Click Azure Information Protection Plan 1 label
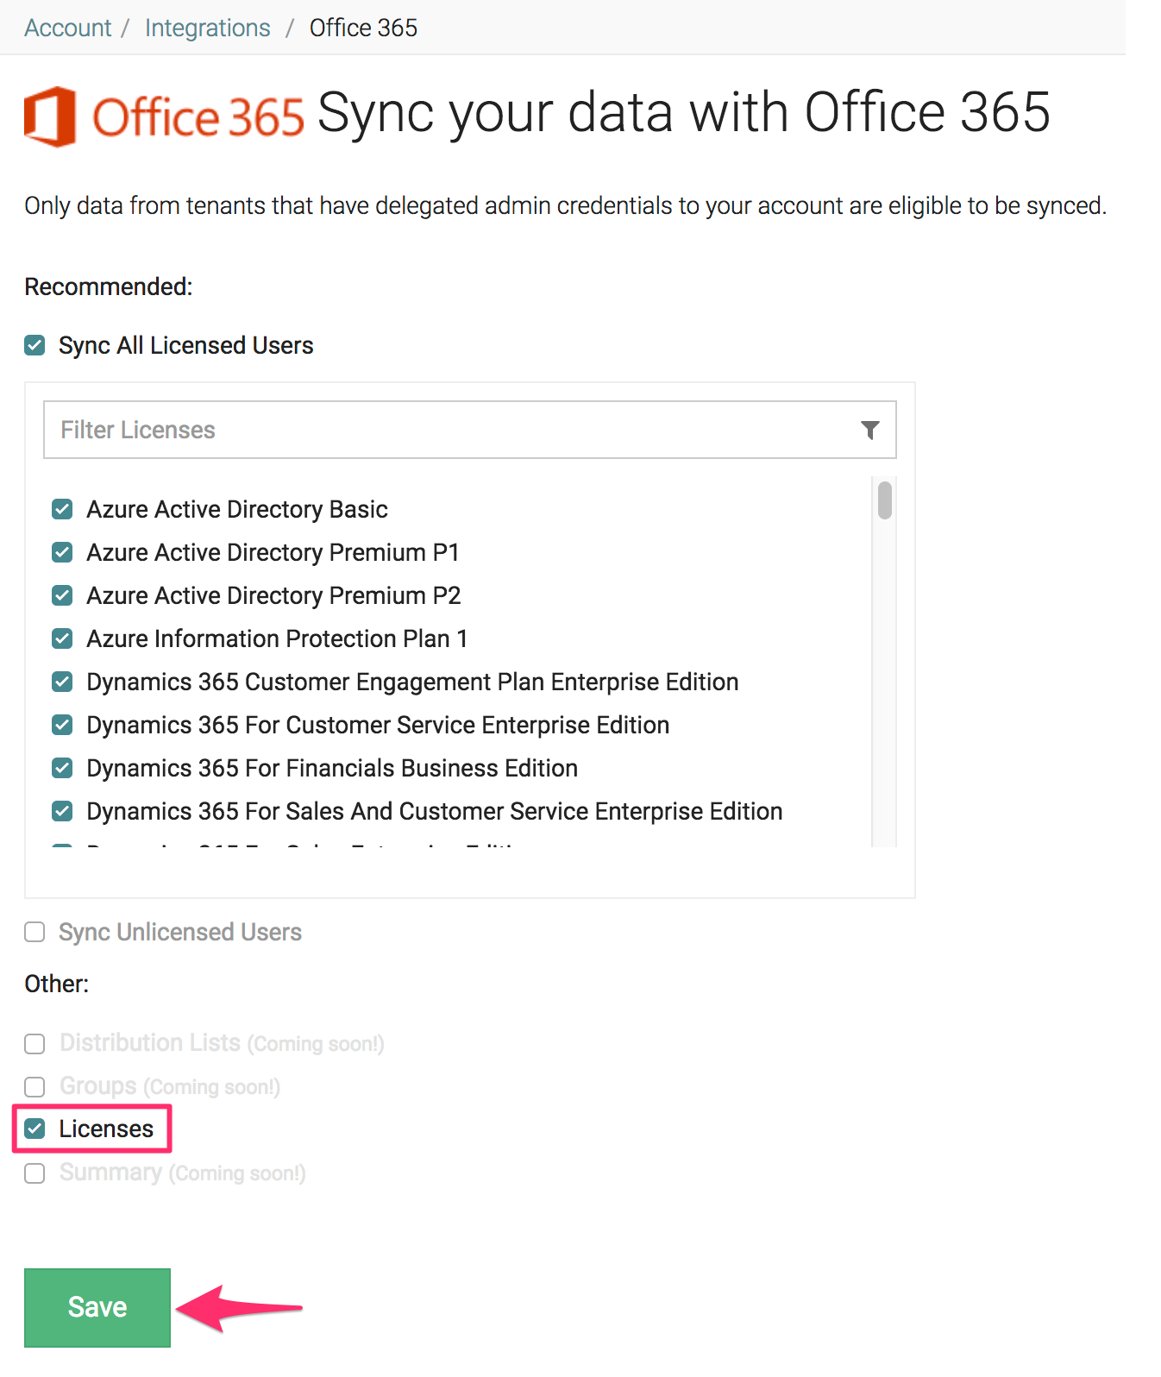Viewport: 1161px width, 1377px height. pyautogui.click(x=277, y=638)
